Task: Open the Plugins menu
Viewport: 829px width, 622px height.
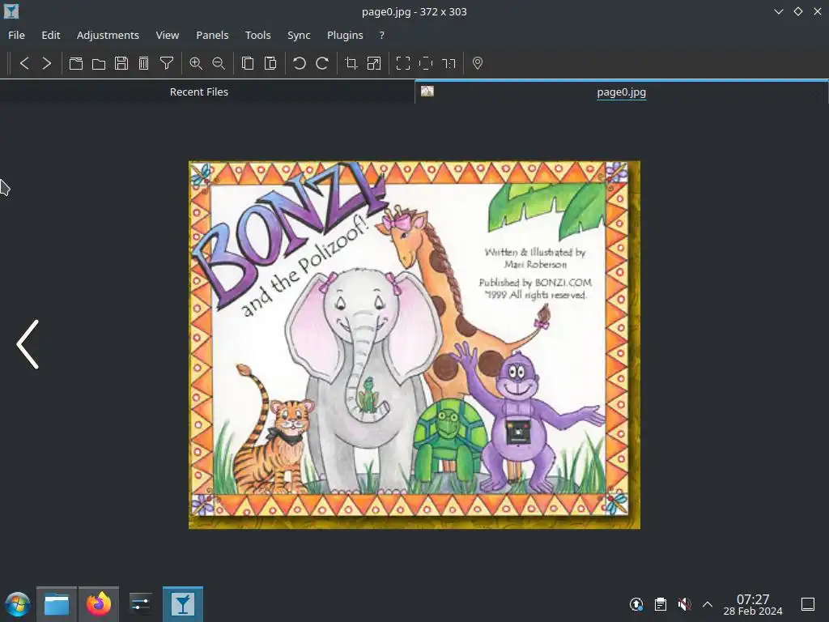Action: [345, 35]
